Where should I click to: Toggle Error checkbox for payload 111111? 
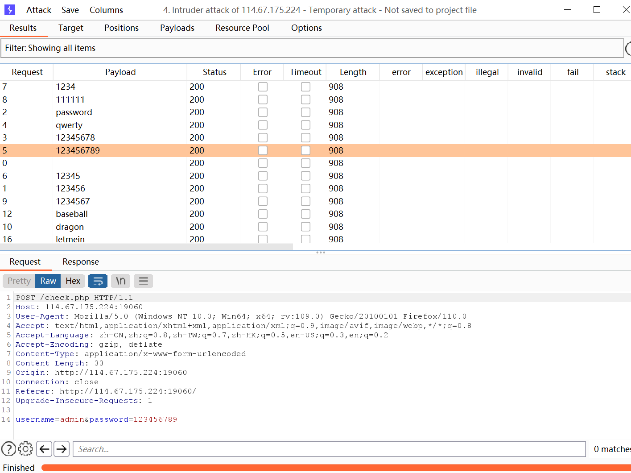[263, 100]
